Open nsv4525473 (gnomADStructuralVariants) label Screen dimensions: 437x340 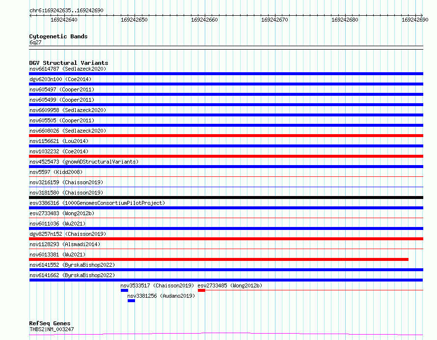click(84, 162)
